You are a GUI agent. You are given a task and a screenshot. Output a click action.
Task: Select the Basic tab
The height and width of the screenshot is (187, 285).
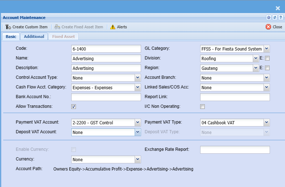coord(11,37)
